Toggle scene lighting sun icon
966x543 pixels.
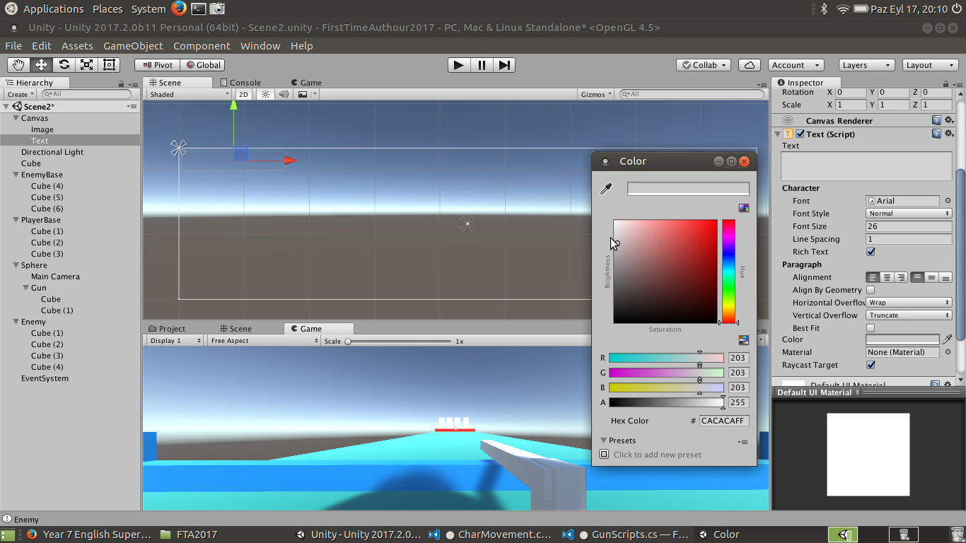[265, 94]
